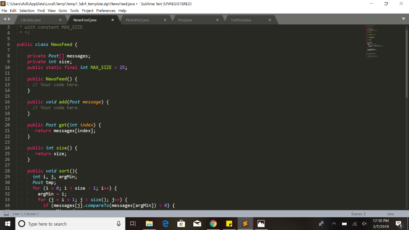Open the Help menu
This screenshot has width=409, height=230.
(122, 11)
